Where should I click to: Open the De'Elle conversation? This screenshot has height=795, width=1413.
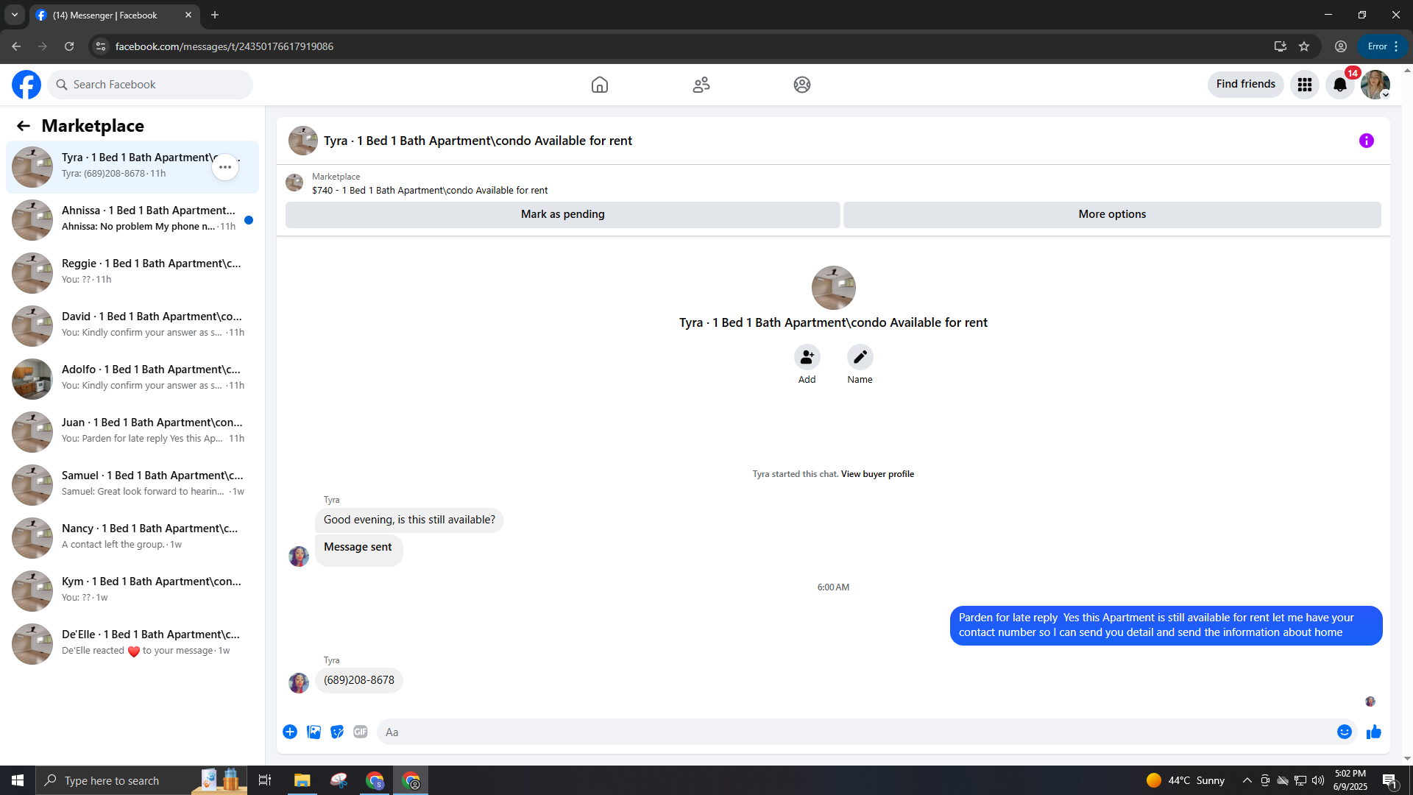tap(132, 643)
